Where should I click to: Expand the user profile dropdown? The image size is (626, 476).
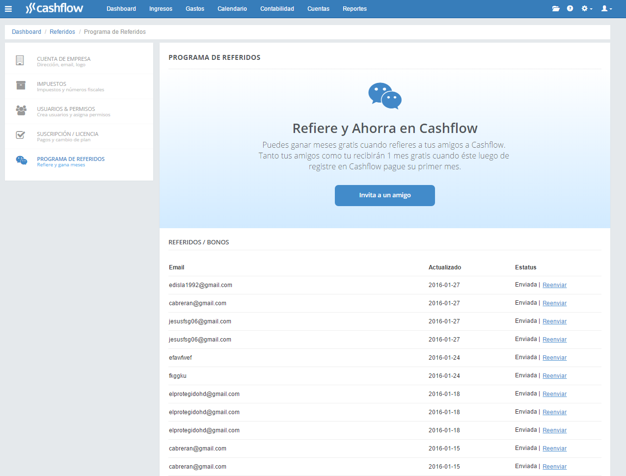607,9
